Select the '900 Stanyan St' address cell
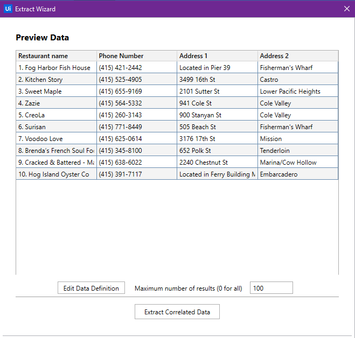355x338 pixels. [x=217, y=115]
